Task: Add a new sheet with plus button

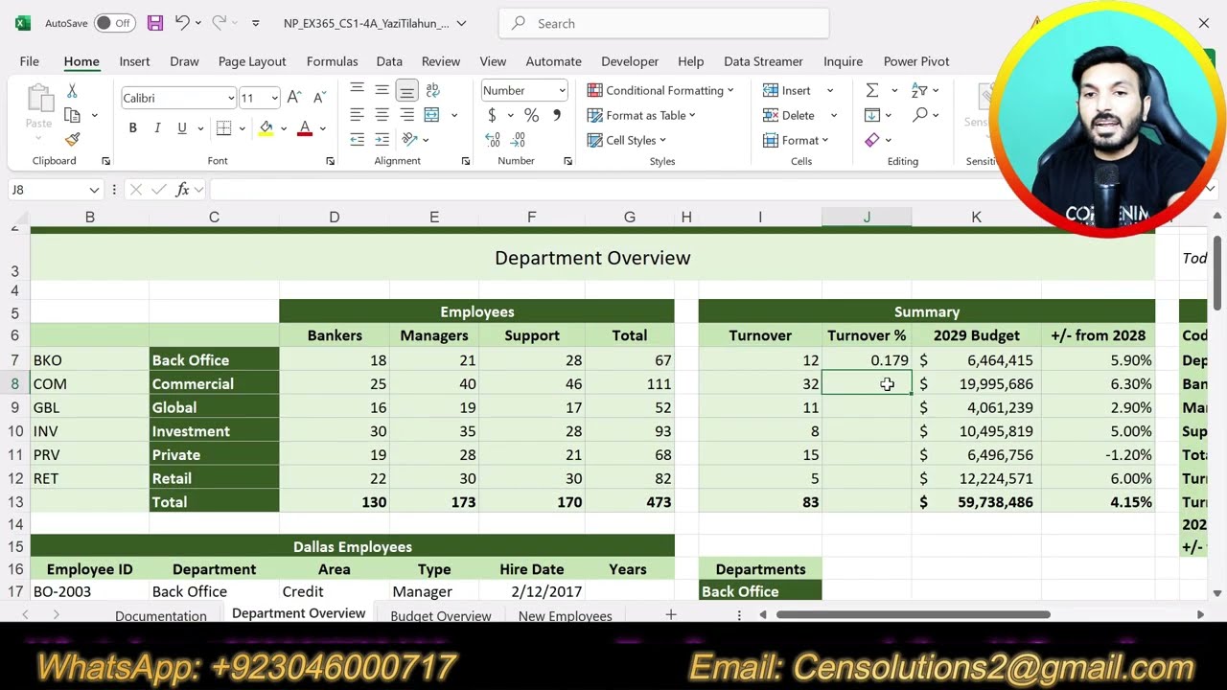Action: pyautogui.click(x=671, y=614)
